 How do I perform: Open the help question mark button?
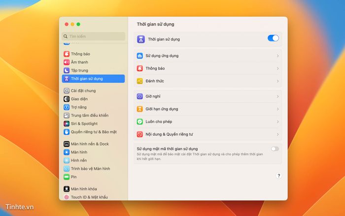(x=278, y=176)
